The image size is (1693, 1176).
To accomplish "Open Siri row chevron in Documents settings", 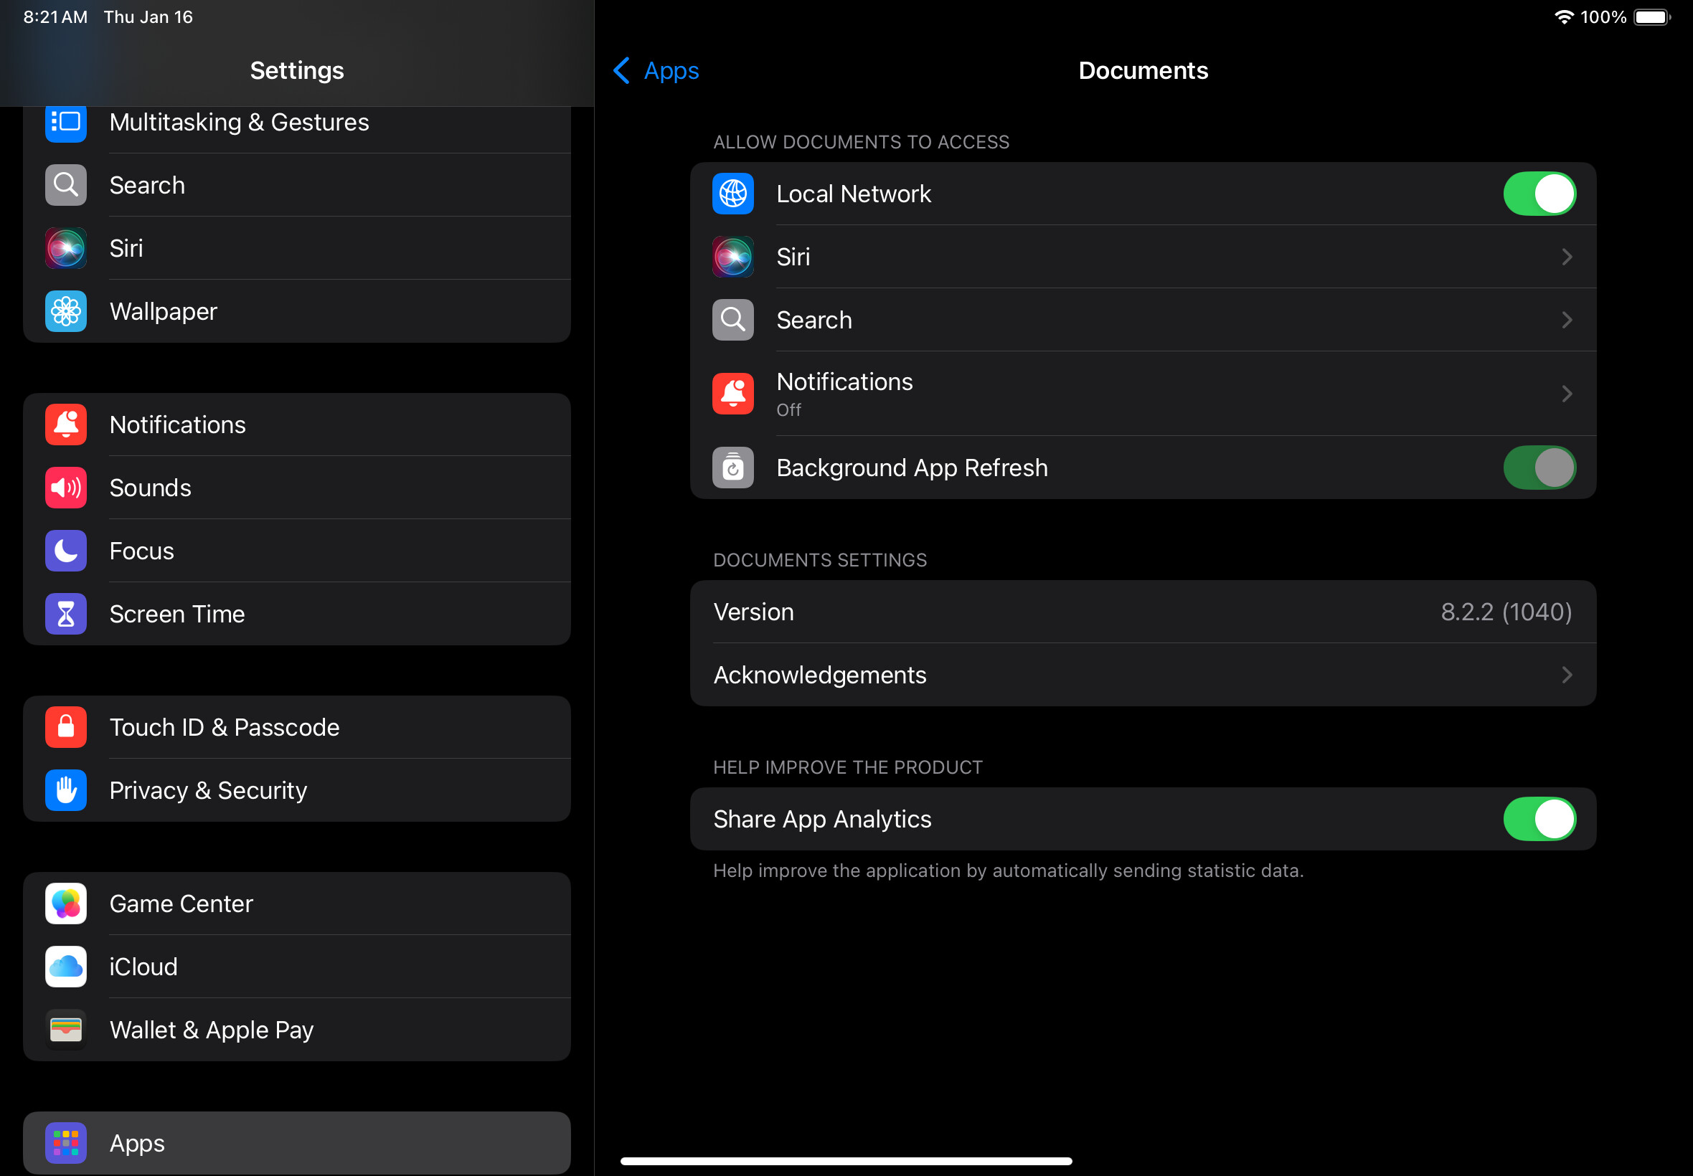I will click(x=1567, y=257).
